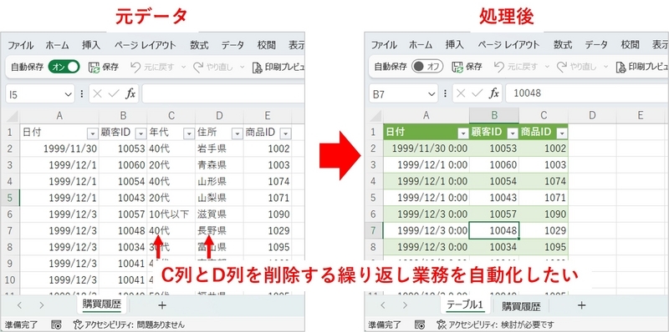Open the 数式 tab in right window
The image size is (669, 332).
[563, 45]
